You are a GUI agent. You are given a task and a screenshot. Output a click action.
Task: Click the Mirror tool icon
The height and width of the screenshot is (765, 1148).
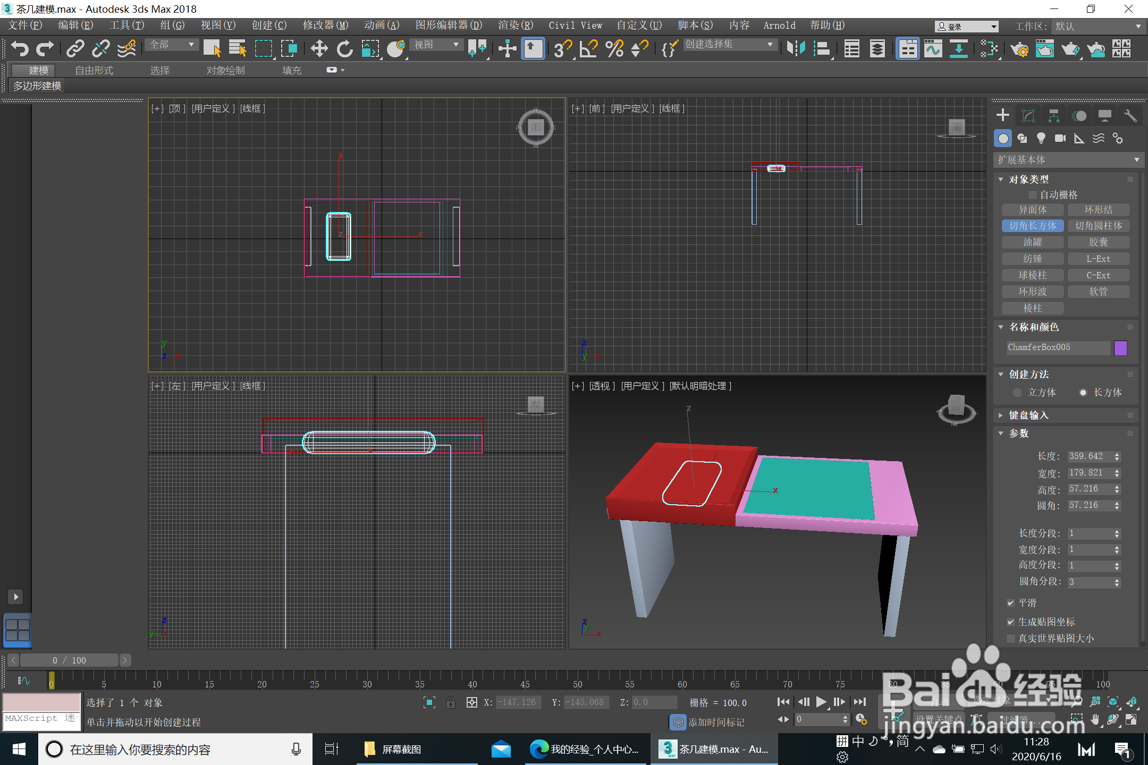pos(796,48)
